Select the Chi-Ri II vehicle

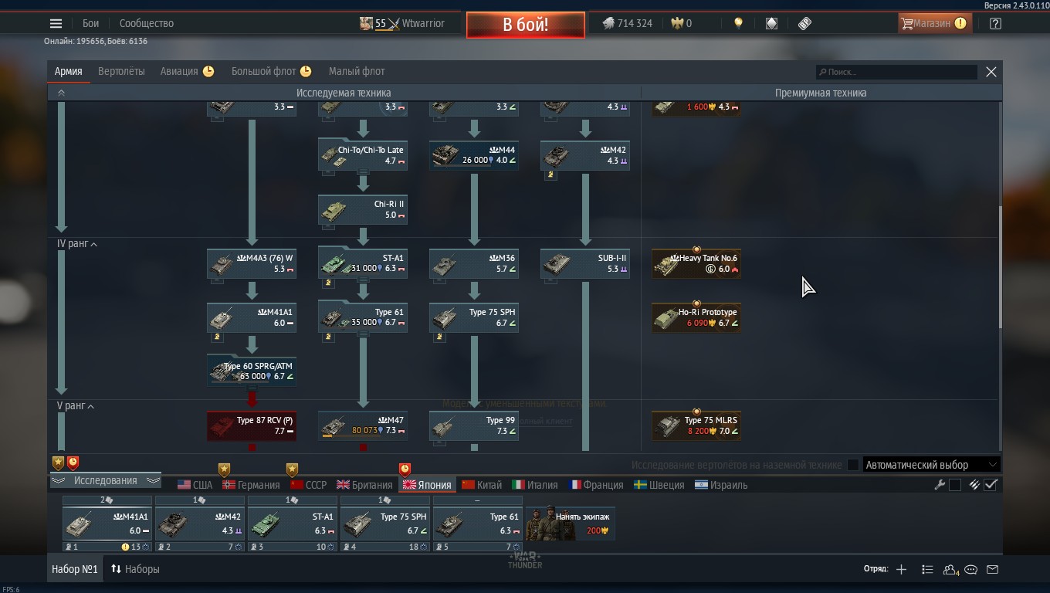363,209
